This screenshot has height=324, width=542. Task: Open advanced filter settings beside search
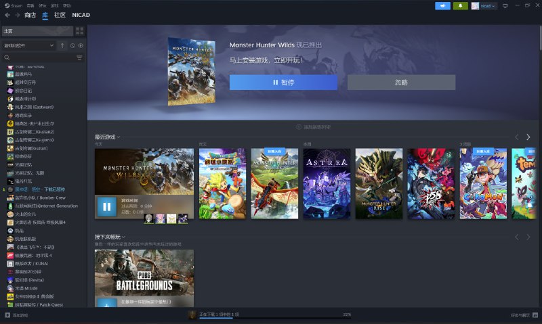click(x=79, y=58)
